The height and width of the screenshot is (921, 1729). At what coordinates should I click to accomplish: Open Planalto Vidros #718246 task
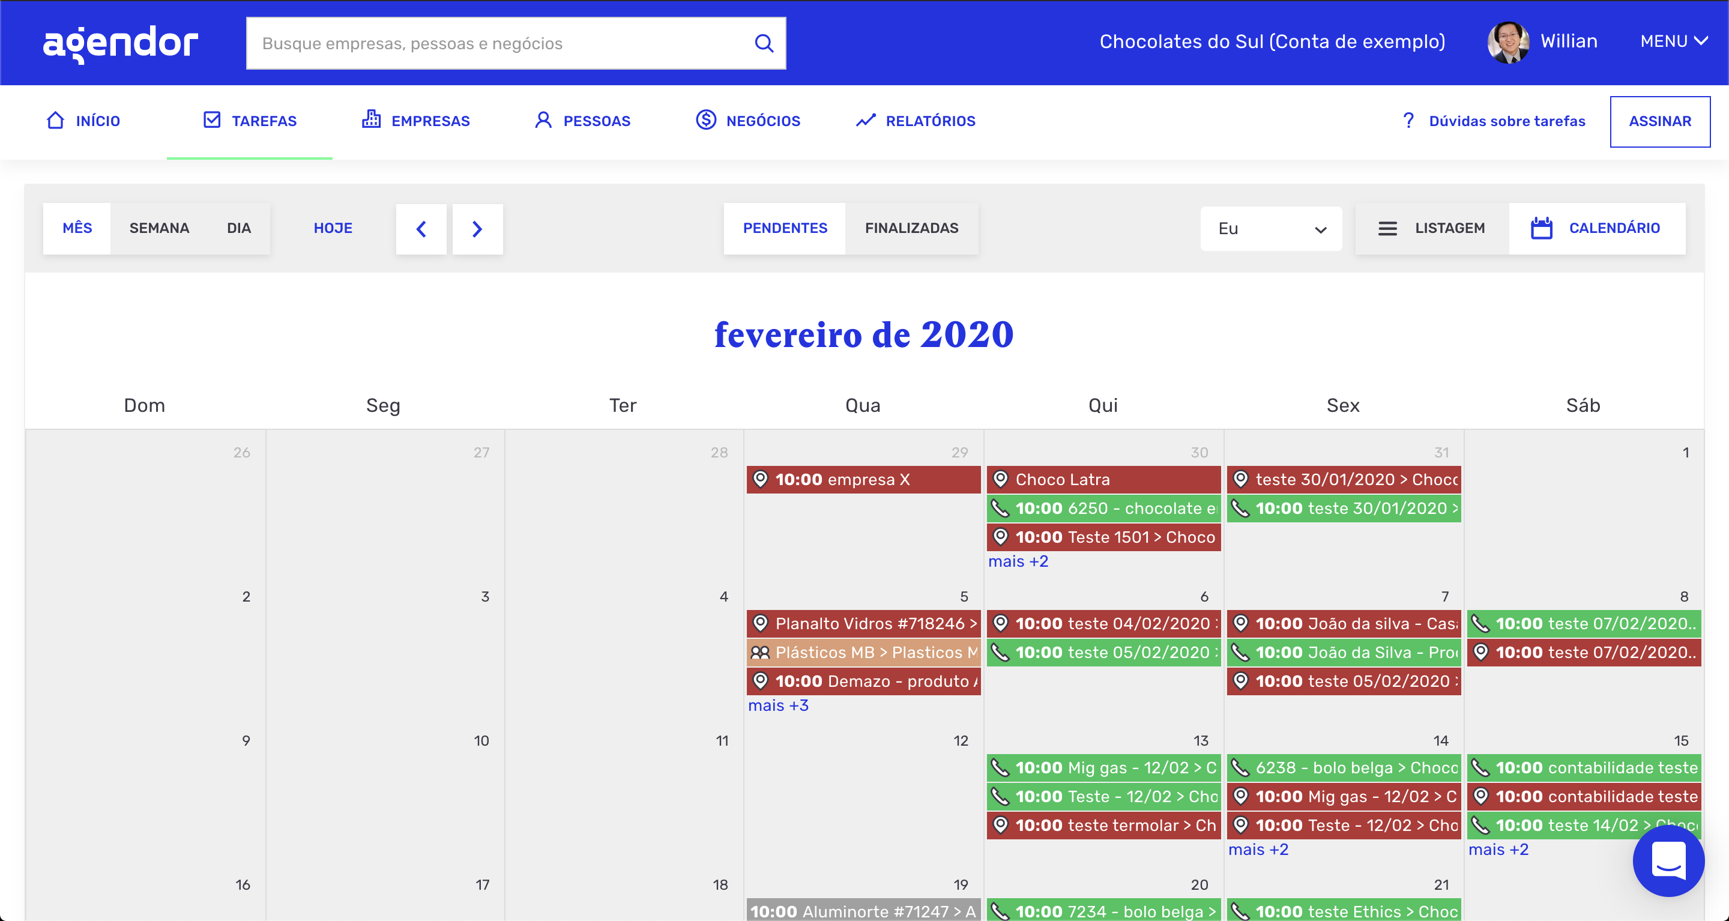(x=863, y=624)
